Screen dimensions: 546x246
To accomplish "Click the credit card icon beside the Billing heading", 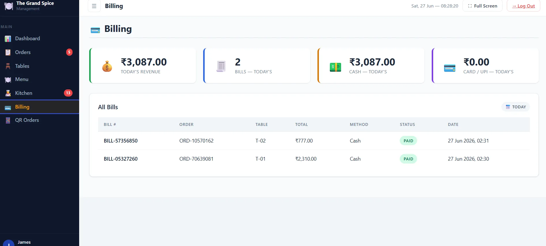I will (95, 30).
